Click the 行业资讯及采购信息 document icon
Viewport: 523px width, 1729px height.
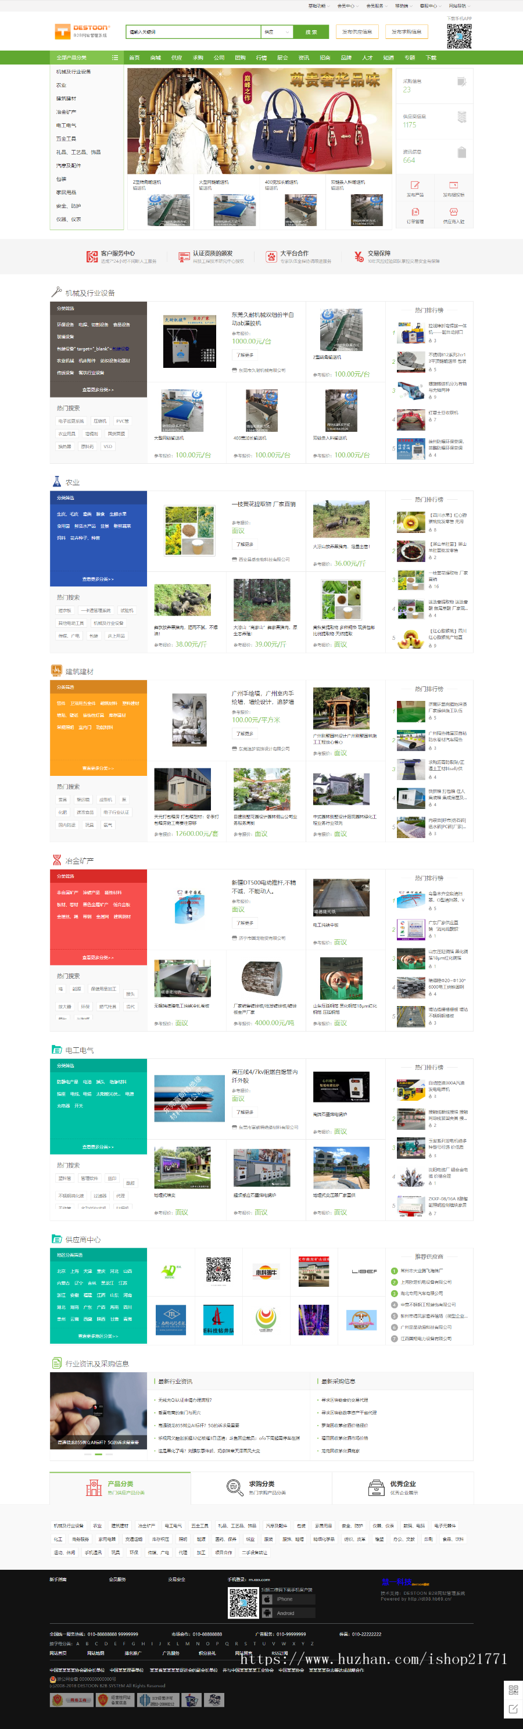[56, 1362]
